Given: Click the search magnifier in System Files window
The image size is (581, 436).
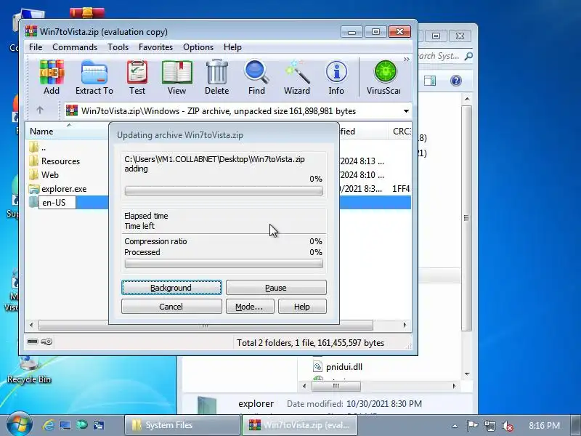Looking at the screenshot, I should [468, 56].
